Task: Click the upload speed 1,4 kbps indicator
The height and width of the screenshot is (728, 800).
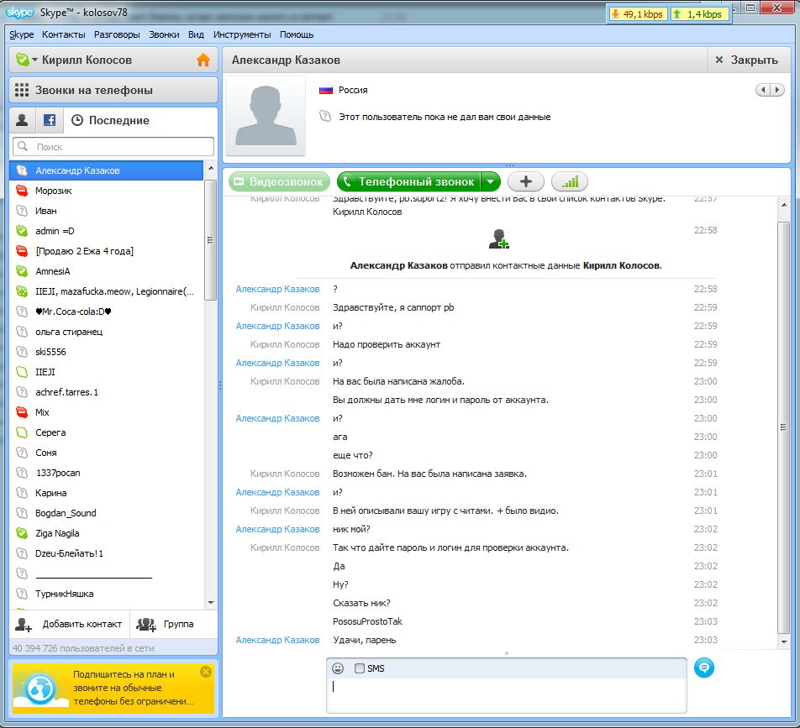Action: coord(699,14)
